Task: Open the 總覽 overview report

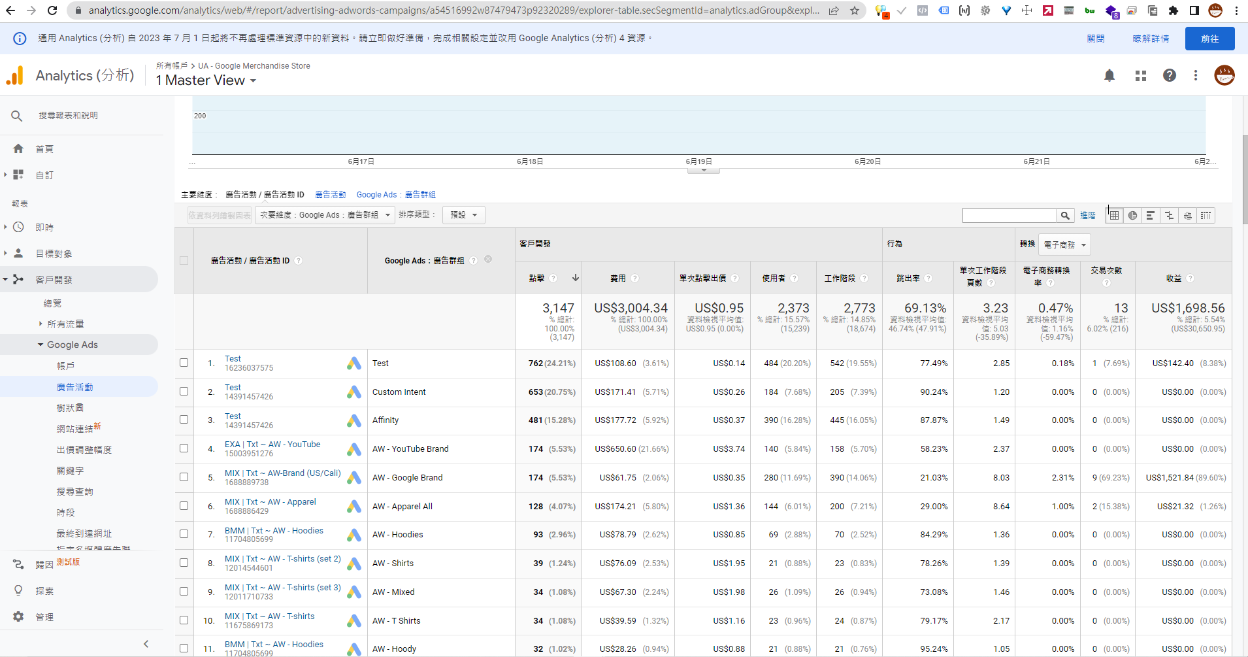Action: point(52,303)
